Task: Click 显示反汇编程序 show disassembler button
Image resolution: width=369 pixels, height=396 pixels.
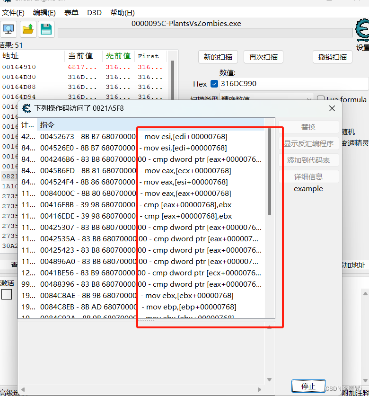Action: point(308,144)
